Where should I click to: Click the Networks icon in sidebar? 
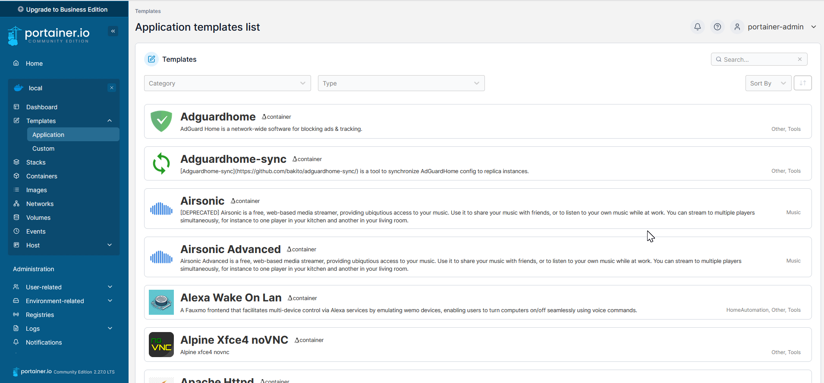click(16, 203)
